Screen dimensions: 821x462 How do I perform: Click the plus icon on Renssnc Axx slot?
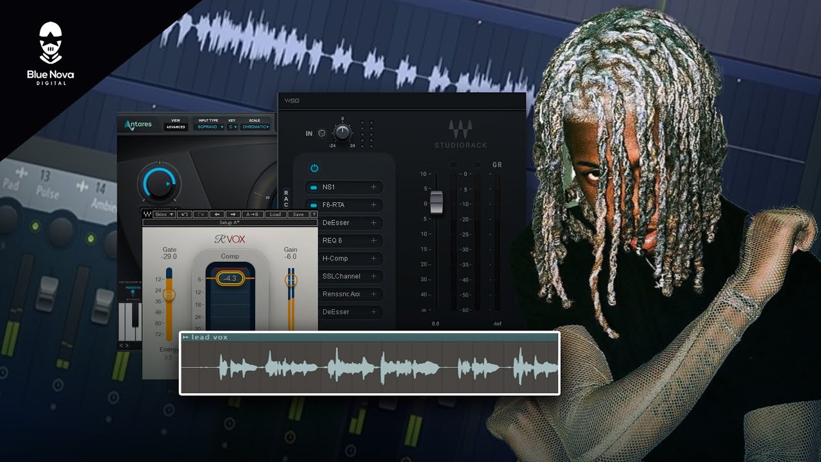[373, 294]
